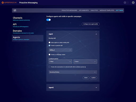The width and height of the screenshot is (136, 102).
Task: Click info icon beside lookback period checkbox
Action: (85, 67)
